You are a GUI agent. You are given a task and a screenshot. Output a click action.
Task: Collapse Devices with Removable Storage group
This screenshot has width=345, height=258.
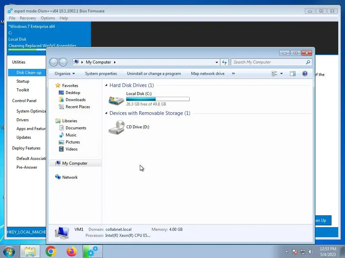(x=106, y=113)
